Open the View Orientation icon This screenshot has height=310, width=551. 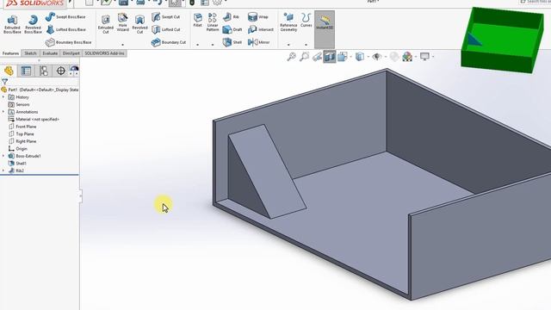point(343,57)
